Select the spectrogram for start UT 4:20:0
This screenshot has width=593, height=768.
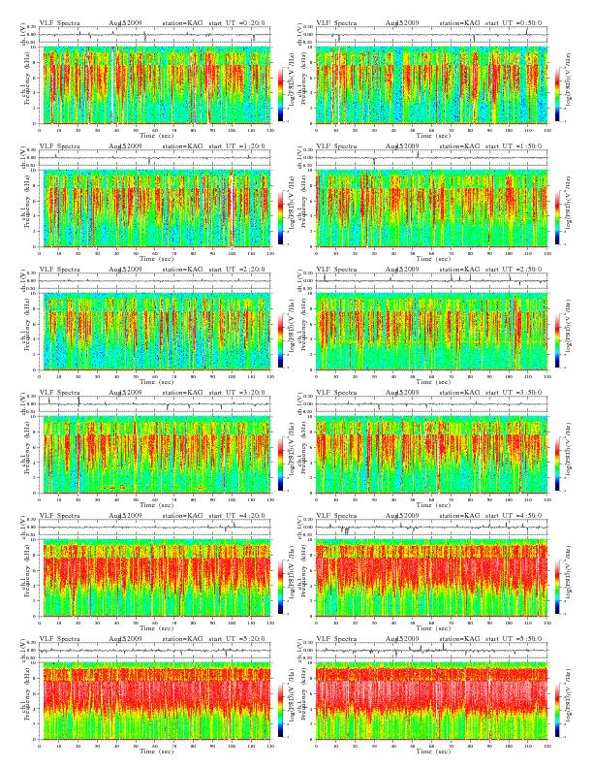[x=155, y=578]
